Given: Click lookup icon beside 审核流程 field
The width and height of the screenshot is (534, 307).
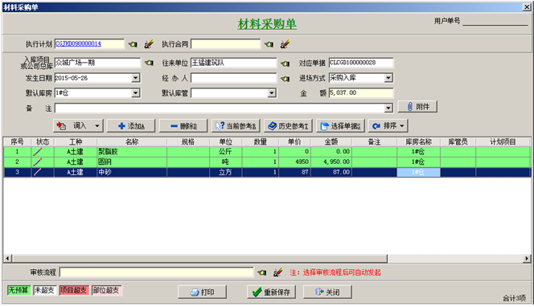Looking at the screenshot, I should 262,272.
